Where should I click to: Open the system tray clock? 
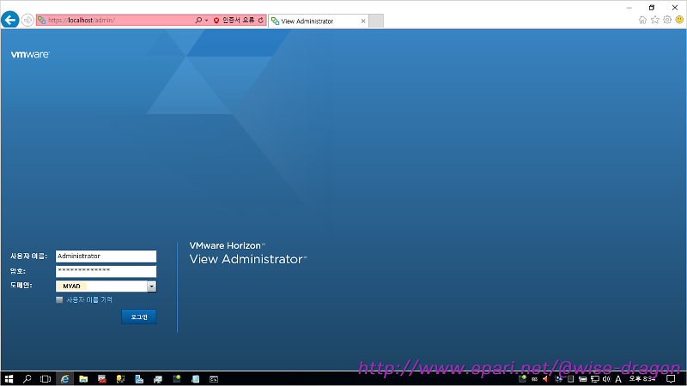(642, 379)
